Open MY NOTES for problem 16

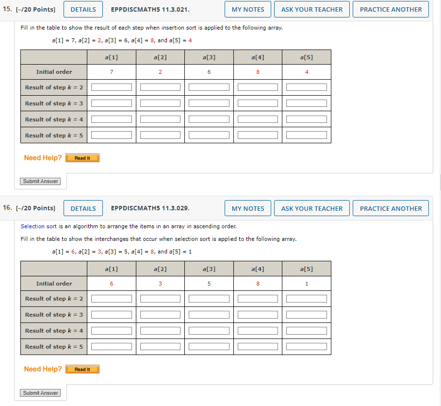pyautogui.click(x=247, y=208)
